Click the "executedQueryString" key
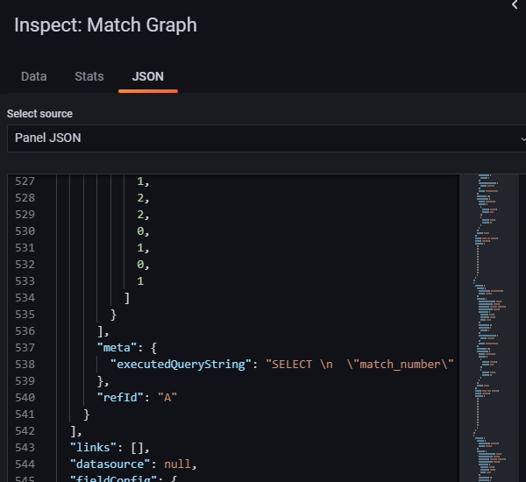The image size is (526, 482). 181,365
